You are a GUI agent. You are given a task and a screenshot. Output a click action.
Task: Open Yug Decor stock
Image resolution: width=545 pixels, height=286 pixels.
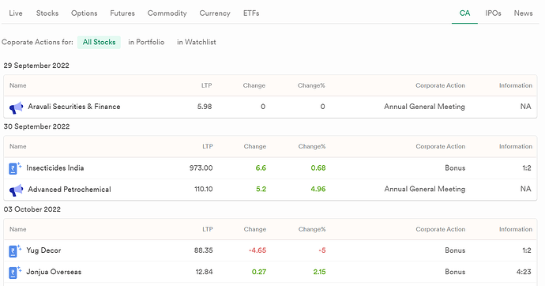click(x=43, y=250)
